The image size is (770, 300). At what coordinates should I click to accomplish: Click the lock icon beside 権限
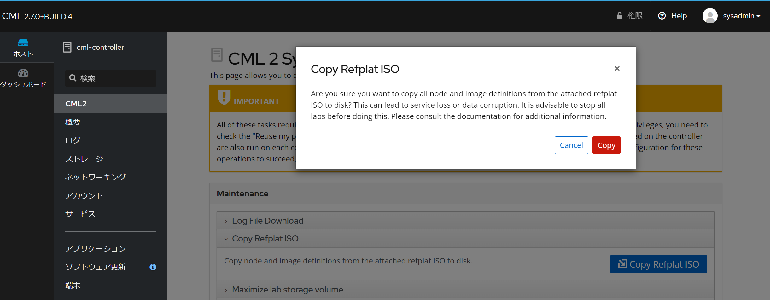620,15
